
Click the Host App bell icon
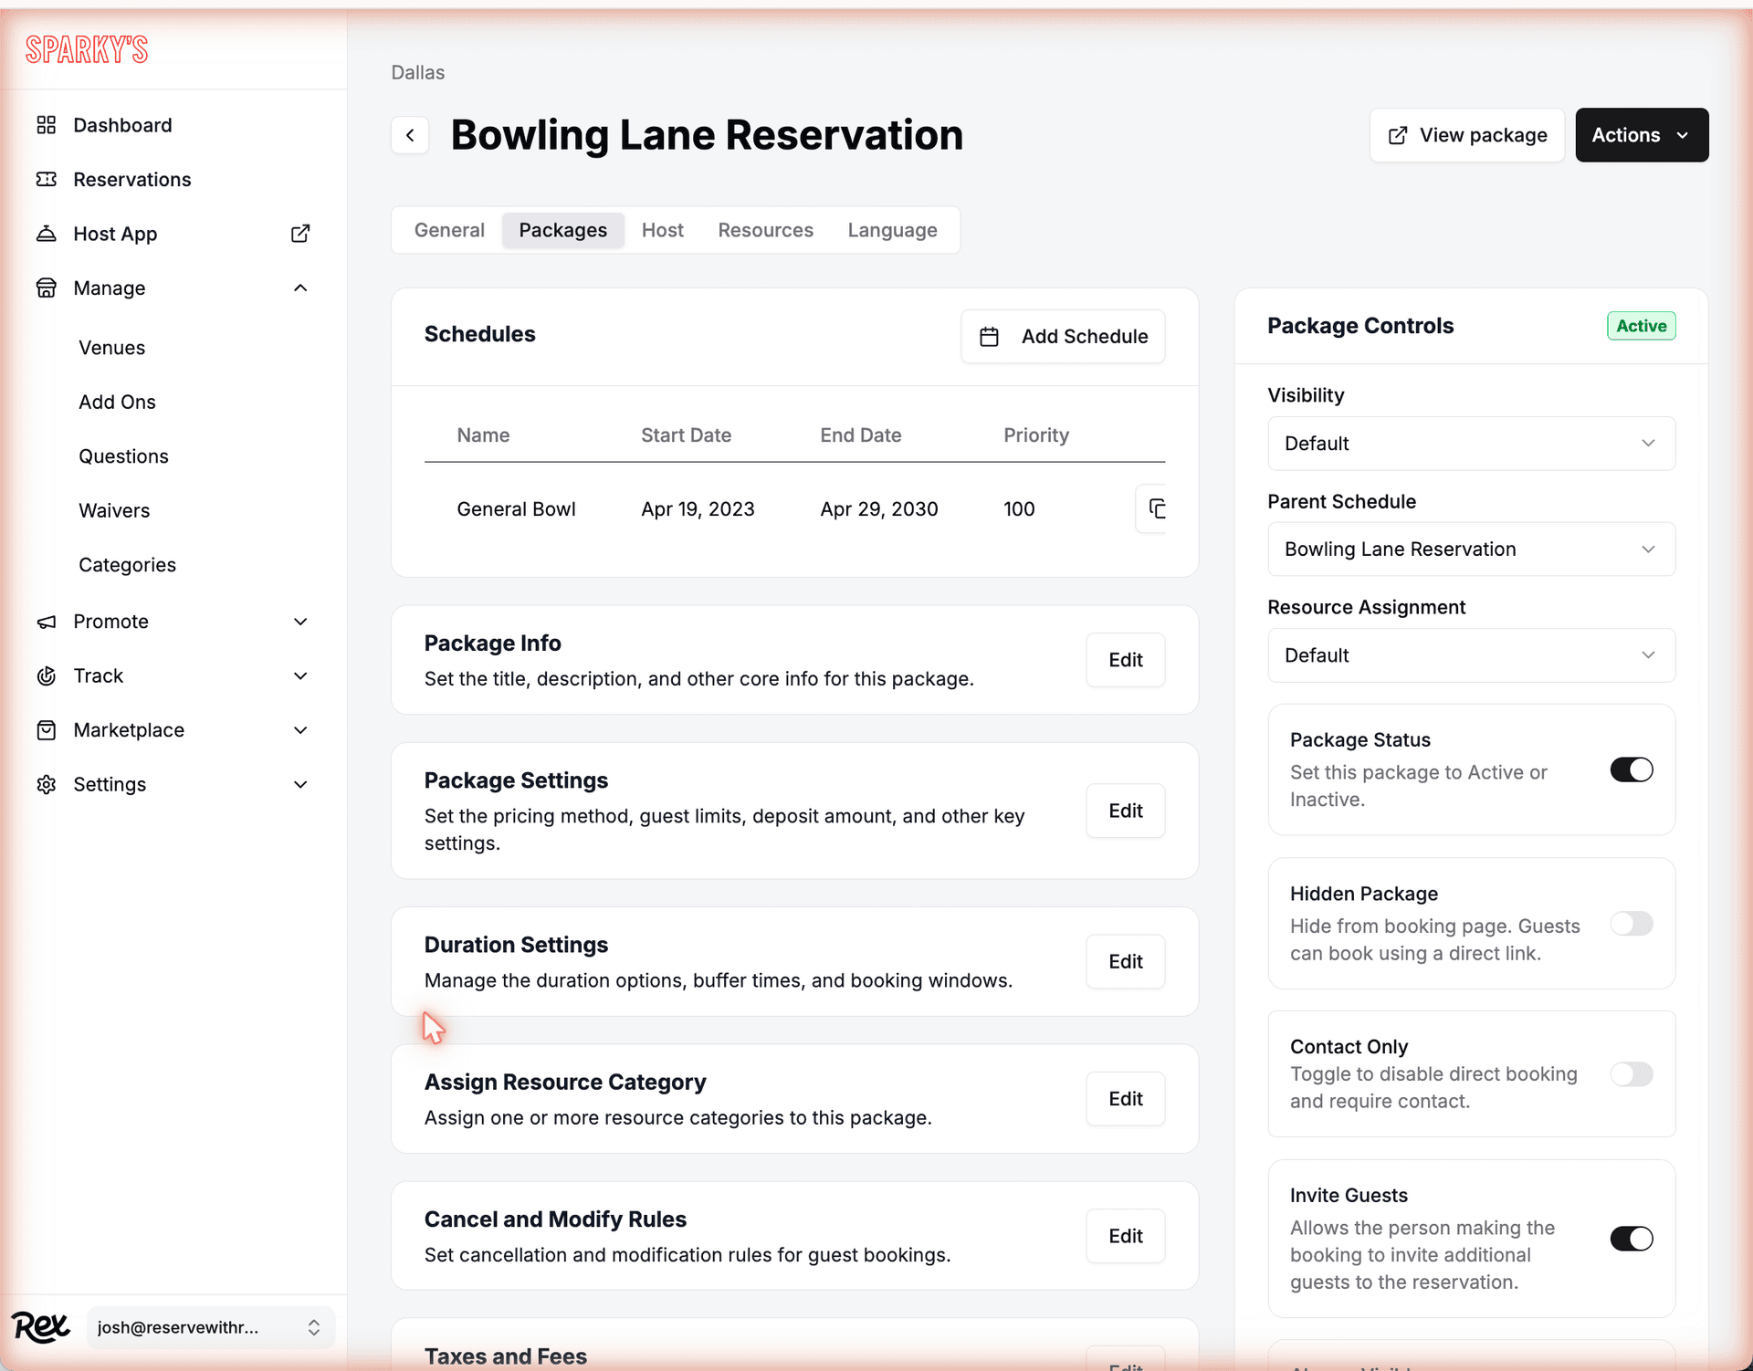47,234
